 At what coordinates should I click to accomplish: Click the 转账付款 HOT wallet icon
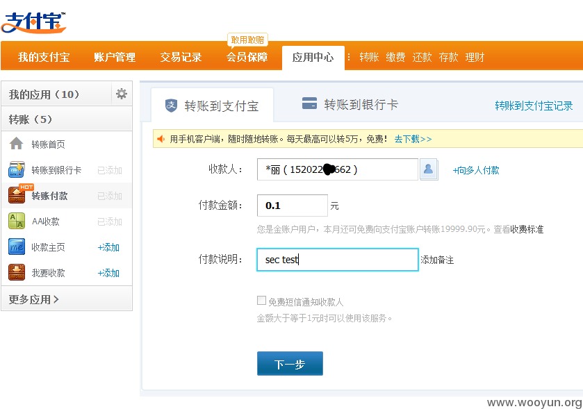coord(17,195)
